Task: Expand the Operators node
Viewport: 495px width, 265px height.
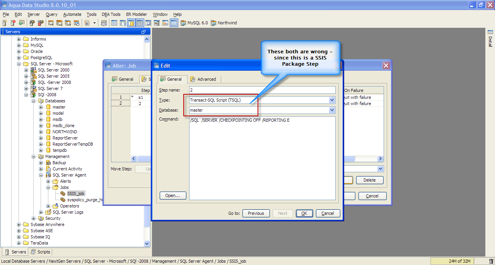Action: [x=48, y=206]
